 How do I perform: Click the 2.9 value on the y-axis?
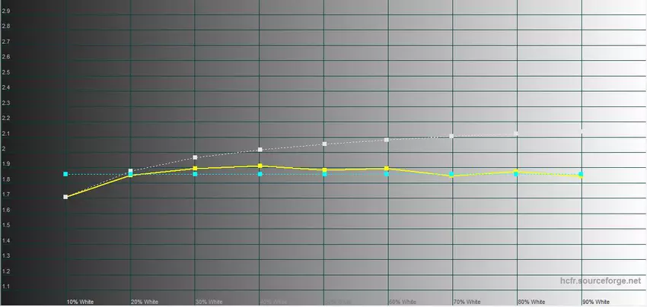(6, 11)
